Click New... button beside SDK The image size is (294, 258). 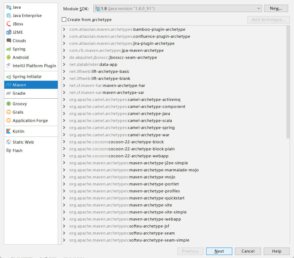click(x=276, y=9)
